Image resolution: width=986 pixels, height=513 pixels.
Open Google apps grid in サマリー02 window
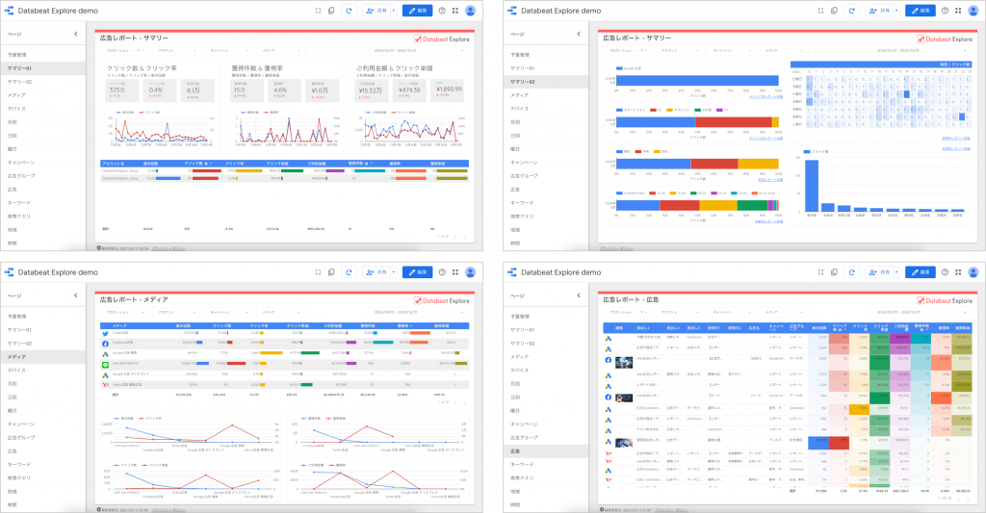[958, 11]
